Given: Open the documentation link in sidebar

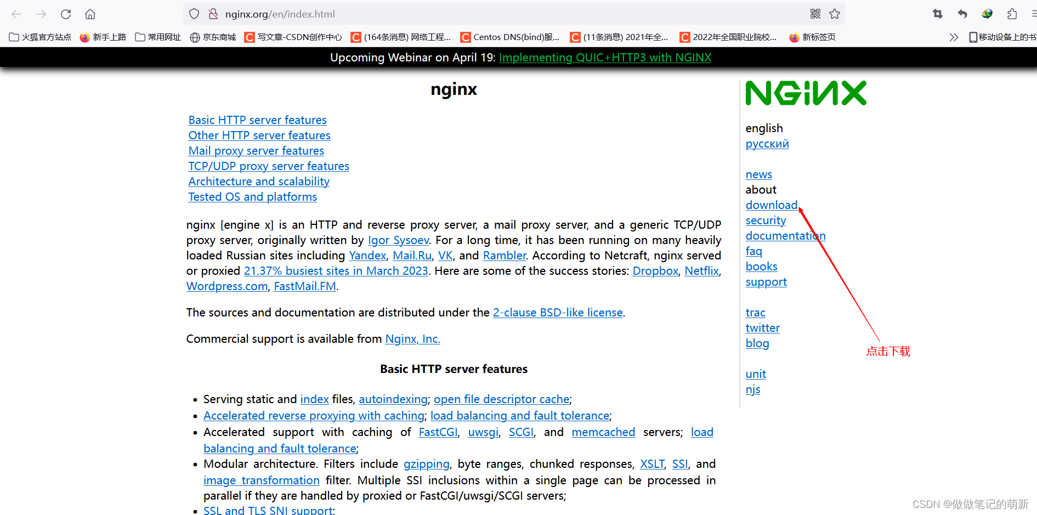Looking at the screenshot, I should pyautogui.click(x=785, y=236).
